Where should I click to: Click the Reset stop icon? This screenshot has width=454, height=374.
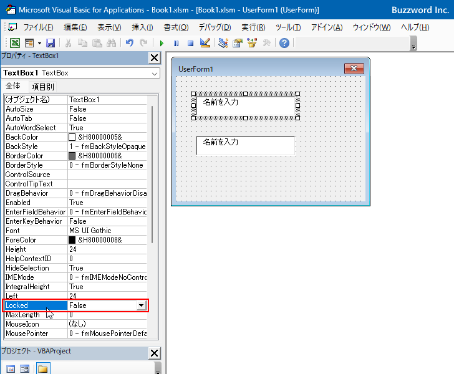(x=190, y=44)
